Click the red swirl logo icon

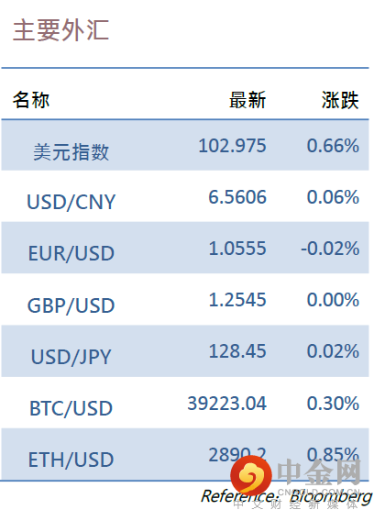point(251,475)
